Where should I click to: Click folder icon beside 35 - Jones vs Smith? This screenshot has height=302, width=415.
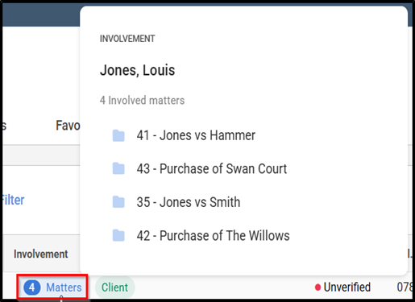[118, 202]
